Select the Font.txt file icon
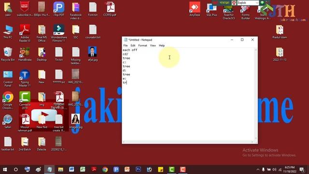 click(x=93, y=9)
